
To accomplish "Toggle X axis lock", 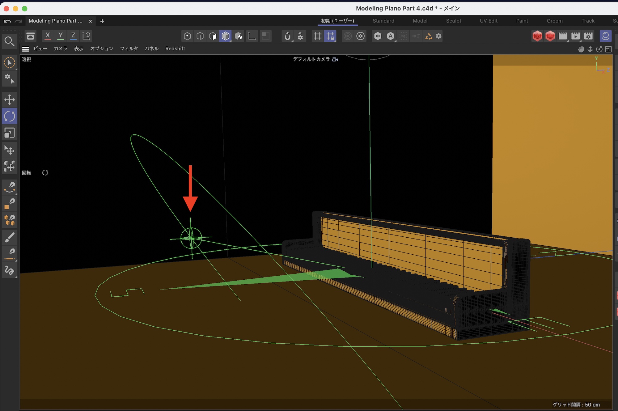I will tap(48, 36).
